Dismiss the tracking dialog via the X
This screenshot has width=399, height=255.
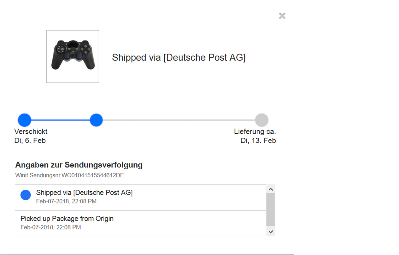[282, 16]
